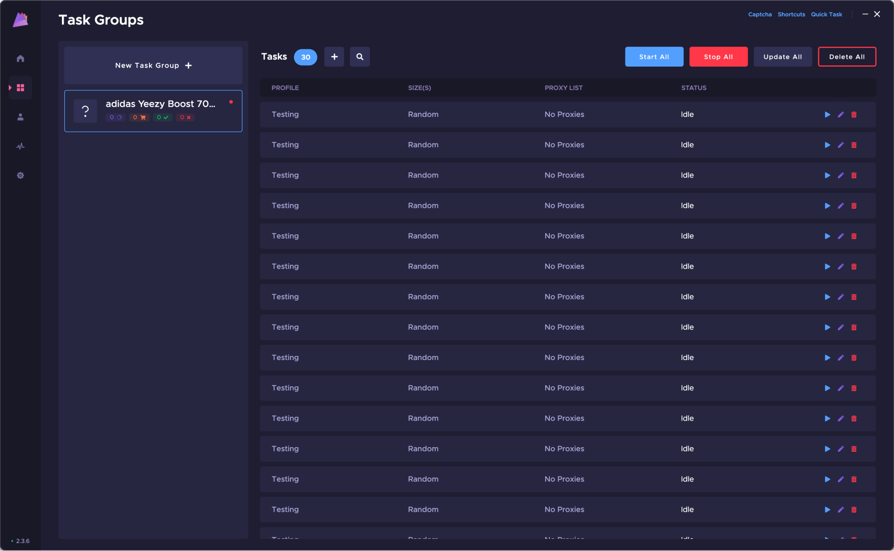The height and width of the screenshot is (551, 894).
Task: Open the Home page from the sidebar
Action: click(20, 58)
